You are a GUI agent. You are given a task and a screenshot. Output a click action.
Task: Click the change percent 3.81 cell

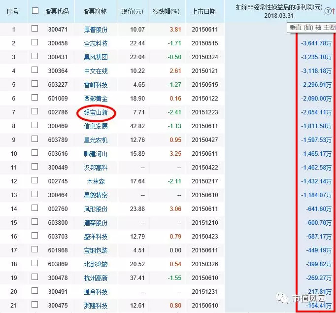click(x=175, y=30)
